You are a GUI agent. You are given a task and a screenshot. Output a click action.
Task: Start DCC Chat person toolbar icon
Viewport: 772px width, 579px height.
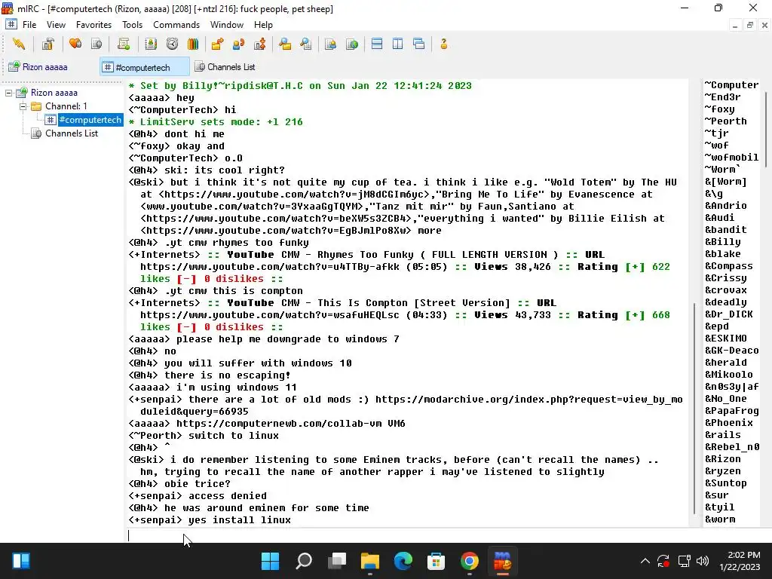(239, 44)
